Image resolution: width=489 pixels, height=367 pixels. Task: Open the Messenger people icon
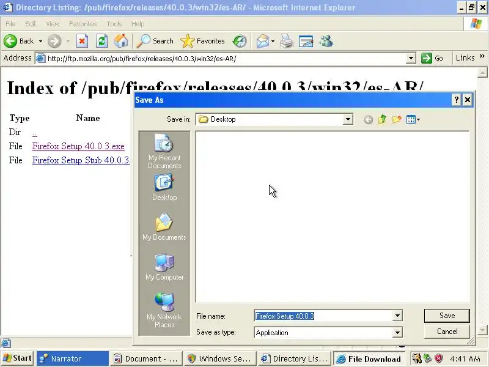[x=326, y=41]
